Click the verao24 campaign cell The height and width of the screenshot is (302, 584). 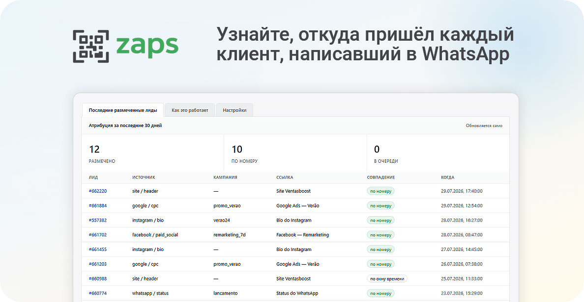click(x=222, y=220)
